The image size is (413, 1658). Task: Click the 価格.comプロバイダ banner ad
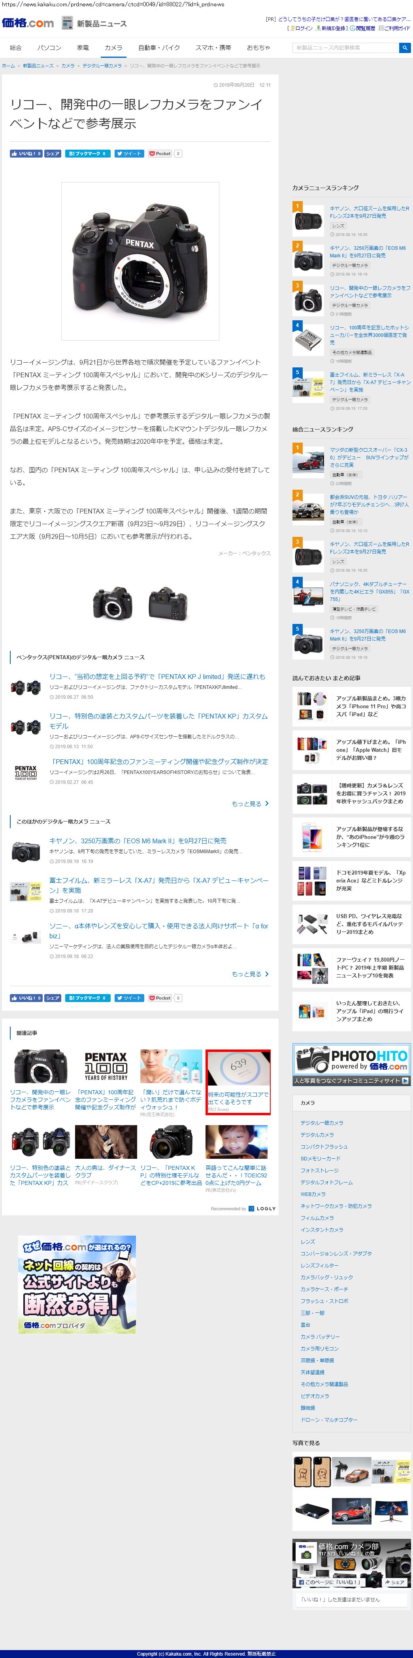pos(77,1285)
